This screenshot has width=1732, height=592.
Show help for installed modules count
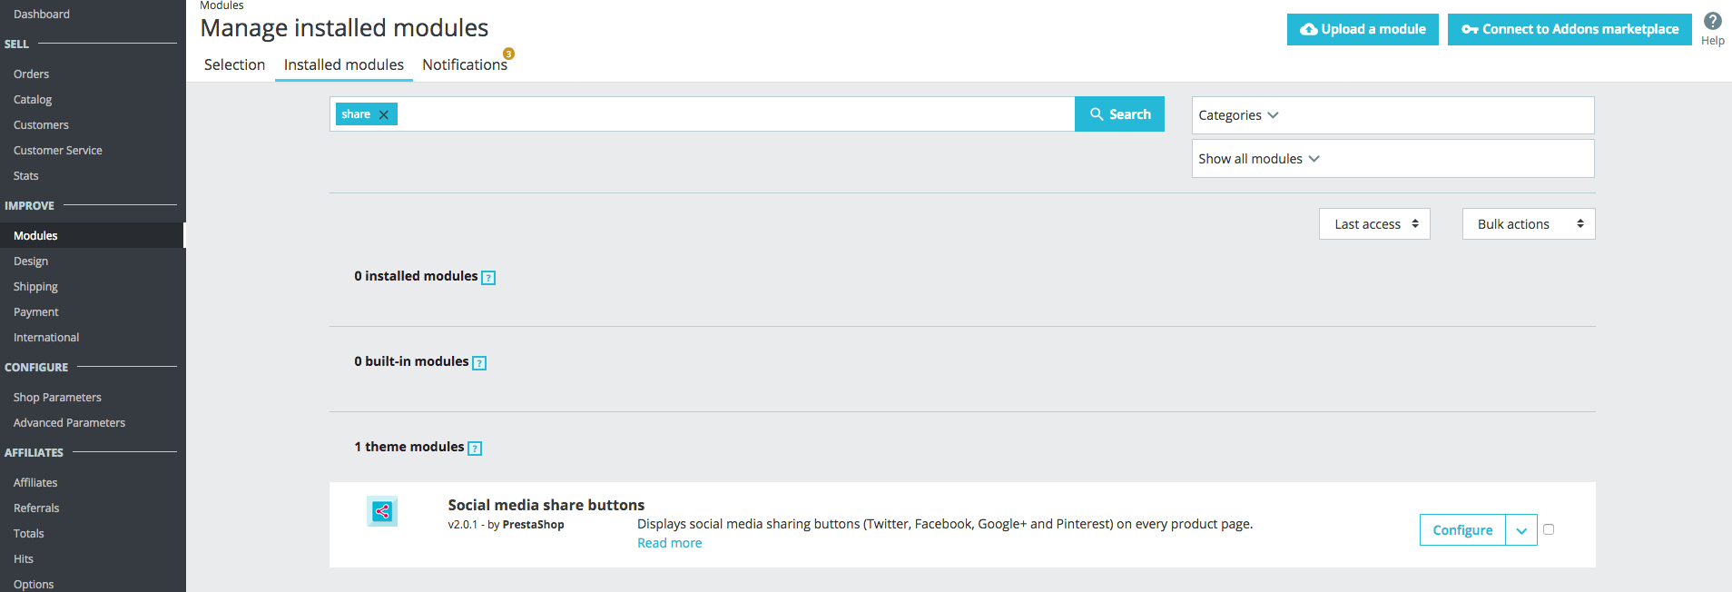click(x=488, y=278)
